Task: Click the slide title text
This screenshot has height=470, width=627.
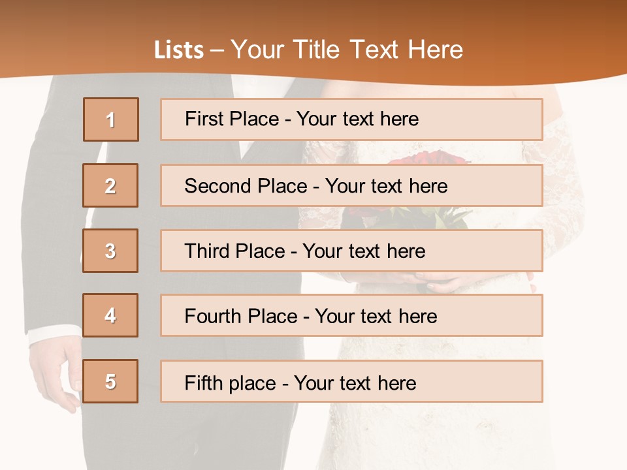Action: pyautogui.click(x=308, y=50)
